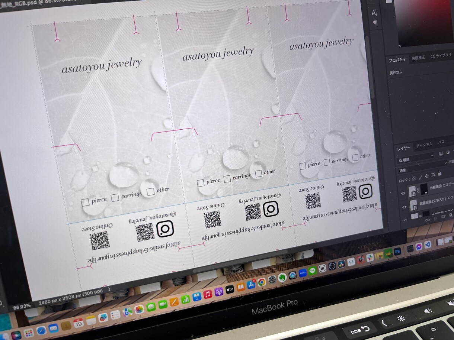The width and height of the screenshot is (454, 340).
Task: Click the 属性なし text in Properties
Action: 396,72
